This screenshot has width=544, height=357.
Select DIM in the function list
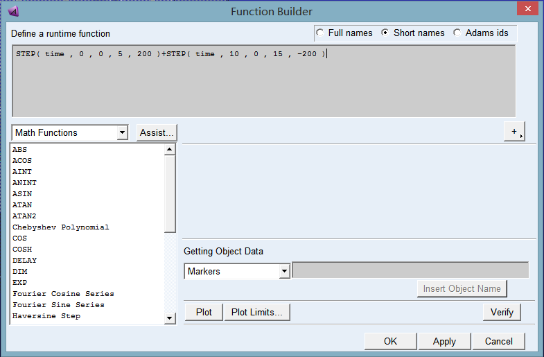click(x=20, y=271)
